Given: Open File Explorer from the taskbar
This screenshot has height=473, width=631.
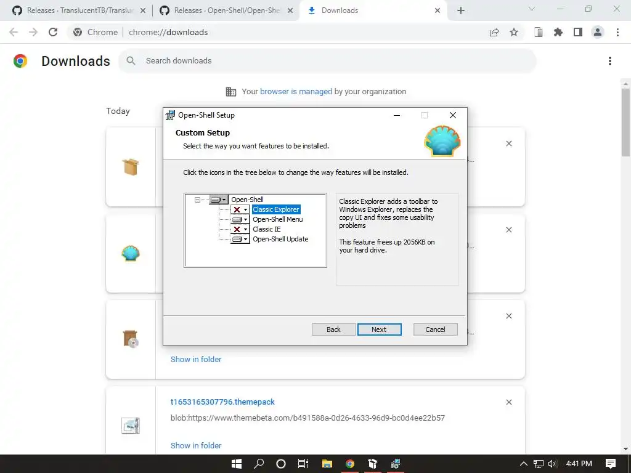Looking at the screenshot, I should 327,464.
